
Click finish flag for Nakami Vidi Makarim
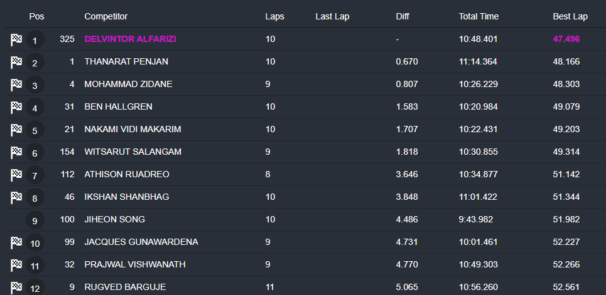coord(16,130)
